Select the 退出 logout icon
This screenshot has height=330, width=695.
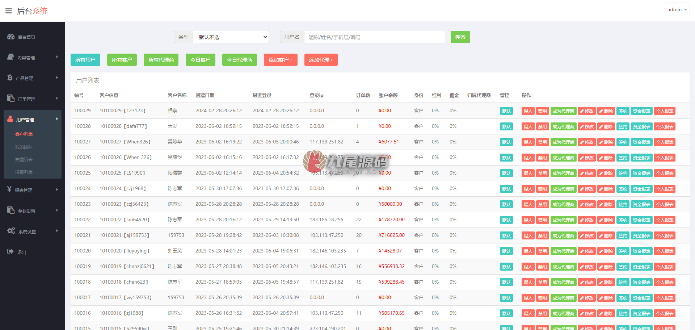pos(10,251)
